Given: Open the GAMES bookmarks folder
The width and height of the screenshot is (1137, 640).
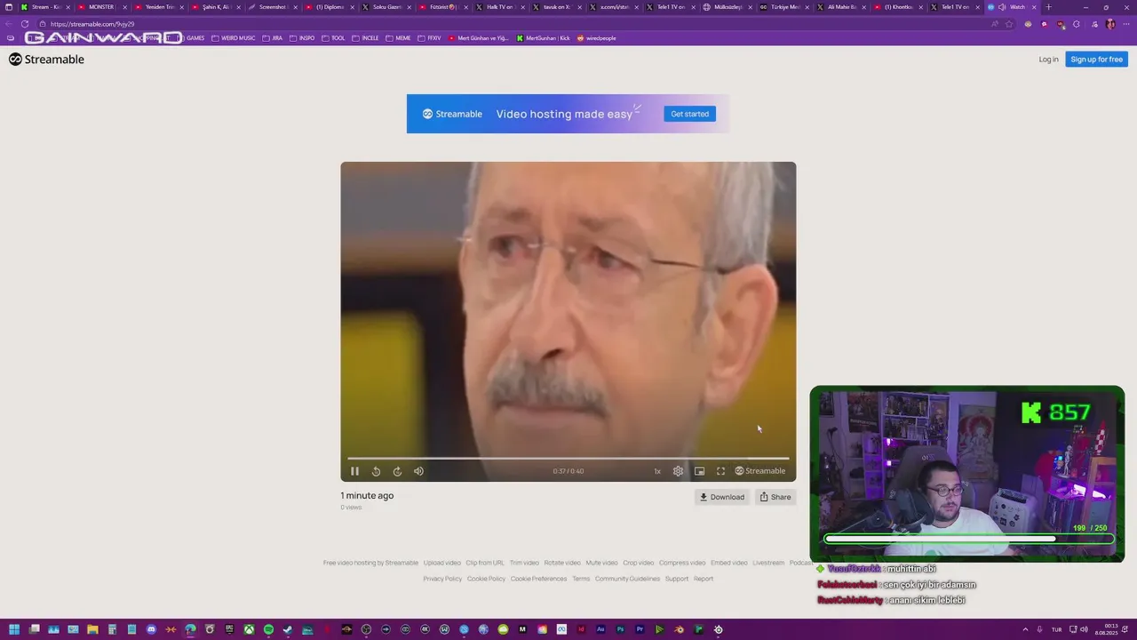Looking at the screenshot, I should (189, 38).
